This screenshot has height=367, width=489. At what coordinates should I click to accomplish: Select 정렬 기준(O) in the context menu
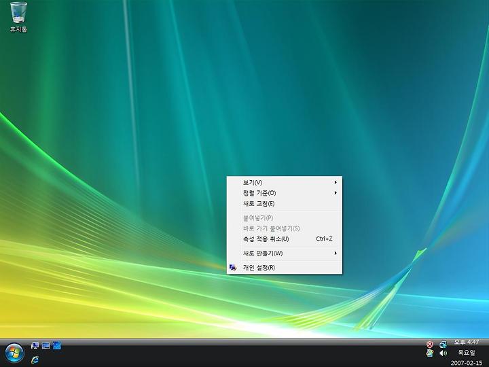(284, 193)
